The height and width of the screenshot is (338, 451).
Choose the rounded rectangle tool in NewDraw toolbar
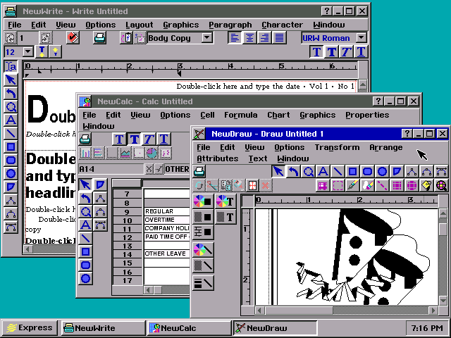367,172
